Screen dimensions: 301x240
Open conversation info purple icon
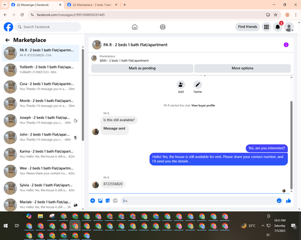(286, 45)
